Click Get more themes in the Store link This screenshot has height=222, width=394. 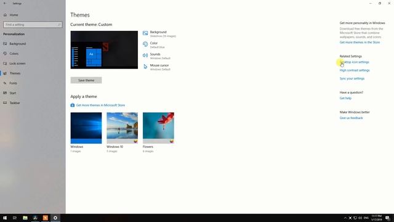click(x=360, y=43)
